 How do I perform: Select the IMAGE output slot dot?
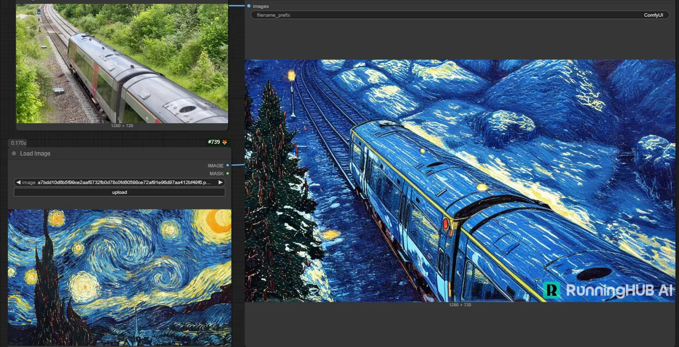[x=228, y=165]
